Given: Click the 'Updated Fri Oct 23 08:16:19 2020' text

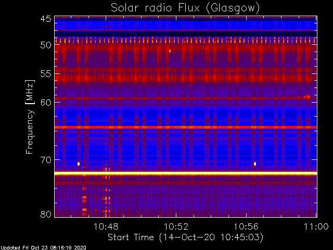Looking at the screenshot, I should [43, 248].
